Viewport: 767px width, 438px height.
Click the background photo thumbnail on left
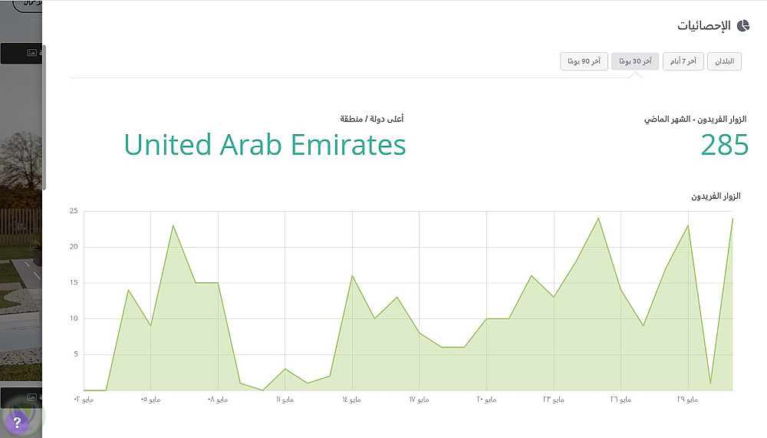click(x=21, y=222)
